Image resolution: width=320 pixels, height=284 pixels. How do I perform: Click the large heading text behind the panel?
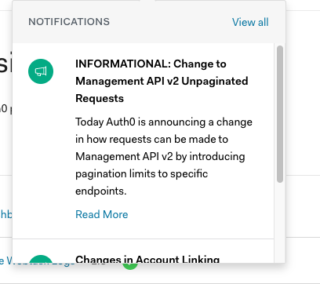click(5, 63)
